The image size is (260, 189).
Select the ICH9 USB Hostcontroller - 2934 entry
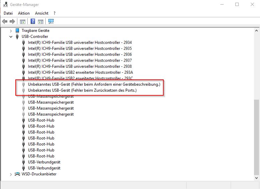pyautogui.click(x=80, y=43)
